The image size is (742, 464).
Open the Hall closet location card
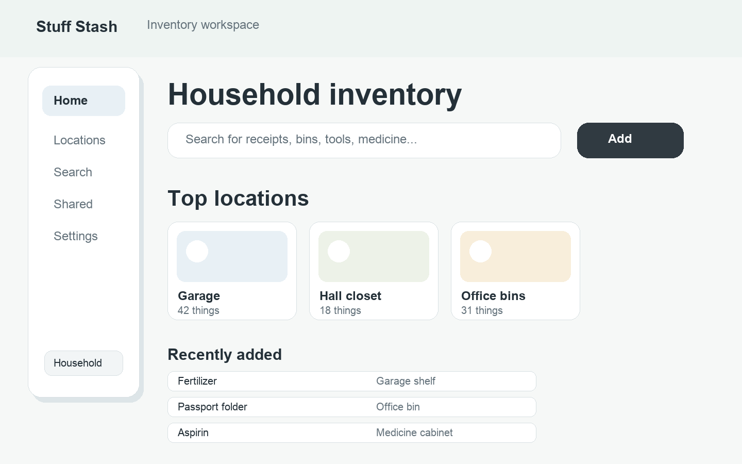coord(374,271)
